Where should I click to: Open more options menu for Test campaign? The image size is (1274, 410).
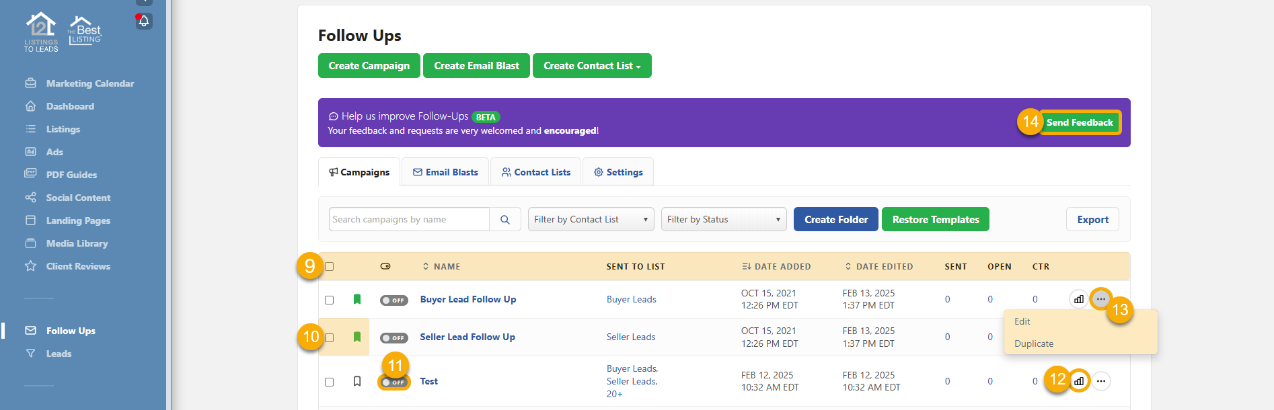coord(1101,381)
